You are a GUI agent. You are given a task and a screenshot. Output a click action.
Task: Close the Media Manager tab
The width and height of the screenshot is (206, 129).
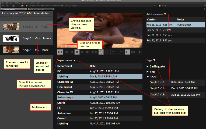[x=26, y=9]
